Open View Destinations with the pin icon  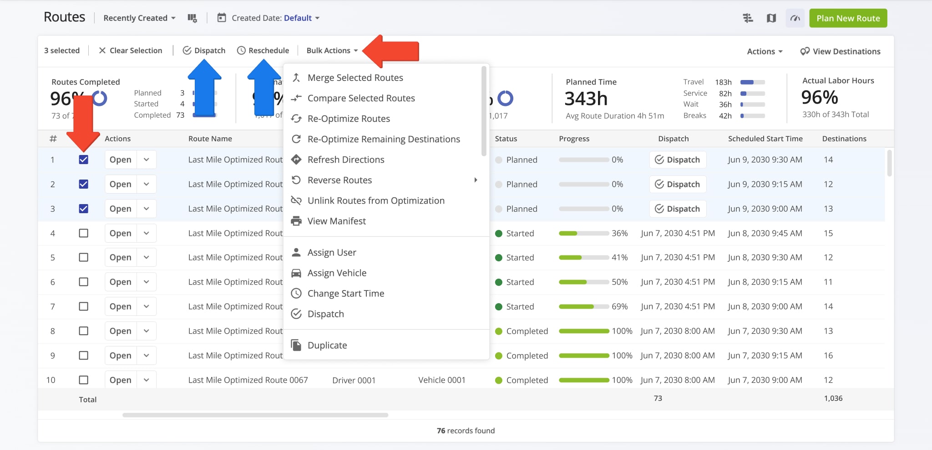[805, 51]
